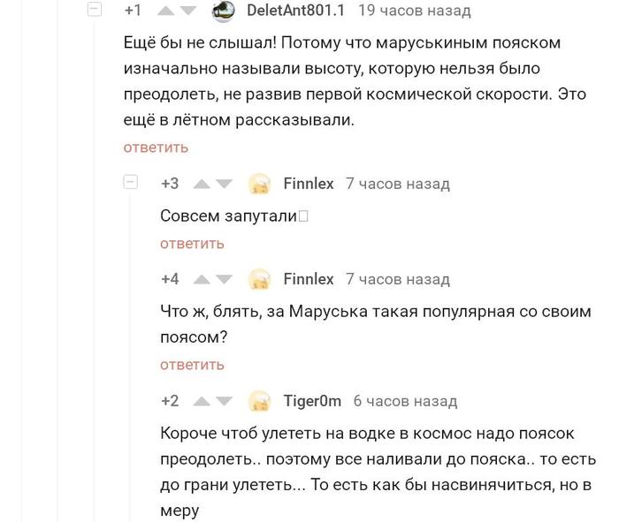619x522 pixels.
Task: Open "19 часов назад" timestamp link
Action: coord(414,11)
